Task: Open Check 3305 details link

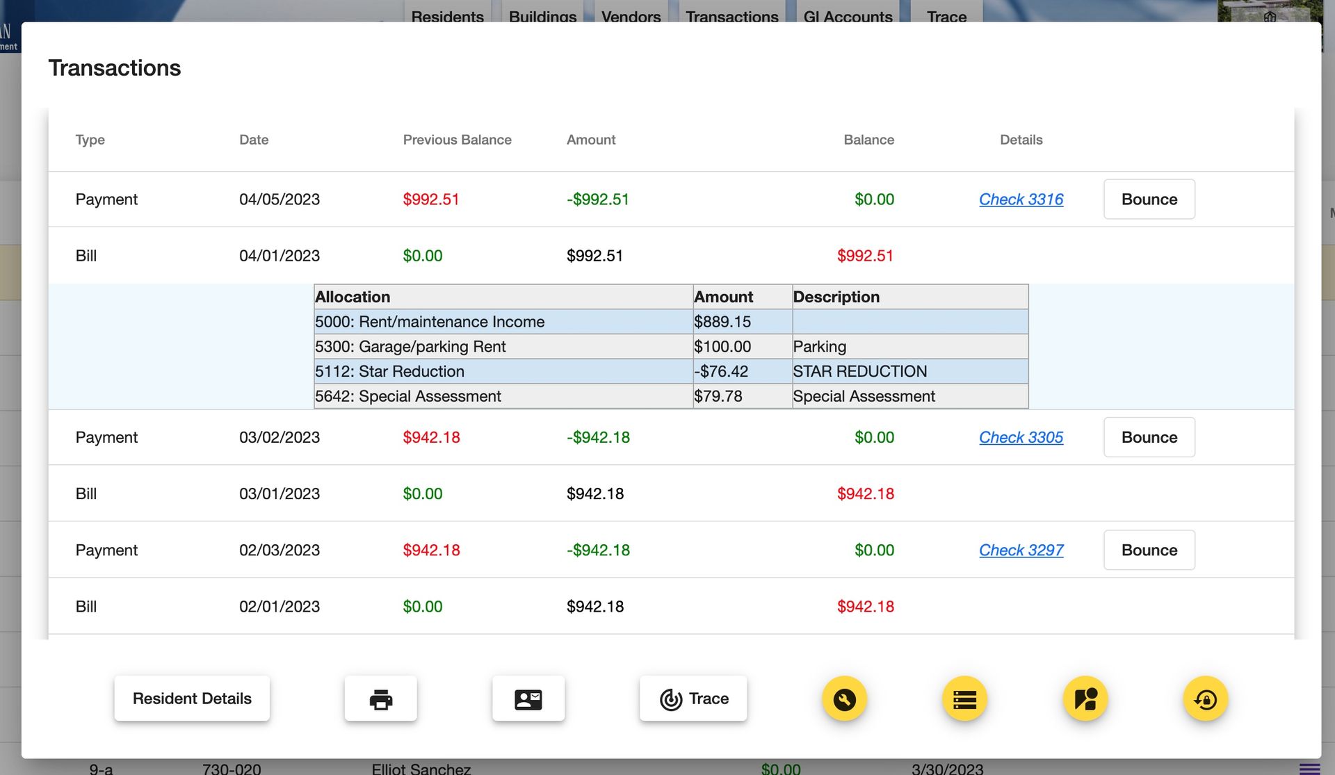Action: (1021, 437)
